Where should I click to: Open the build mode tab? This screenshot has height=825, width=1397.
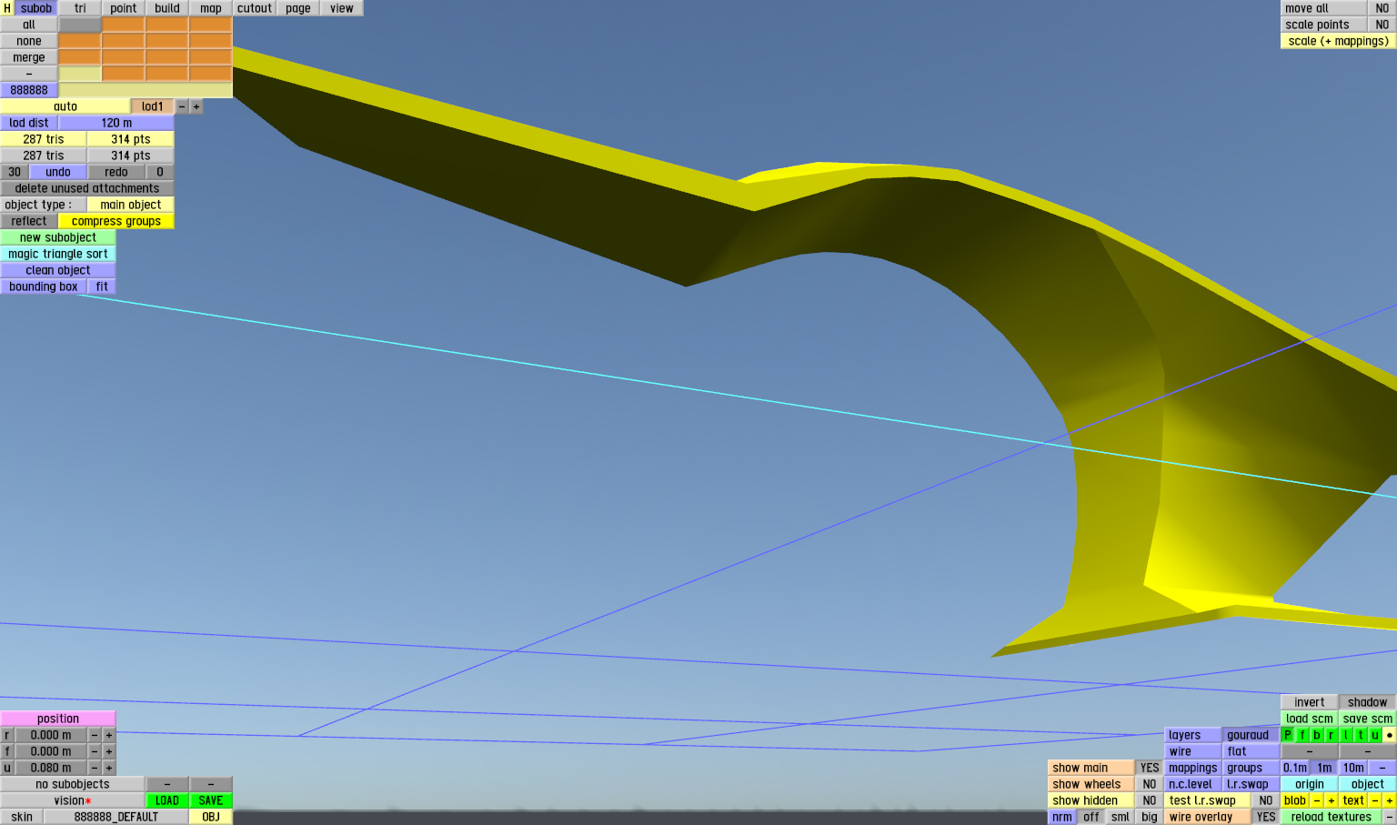[x=167, y=8]
